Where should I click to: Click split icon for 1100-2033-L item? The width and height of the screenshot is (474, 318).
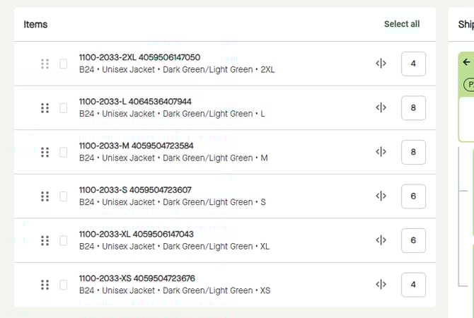click(x=381, y=108)
